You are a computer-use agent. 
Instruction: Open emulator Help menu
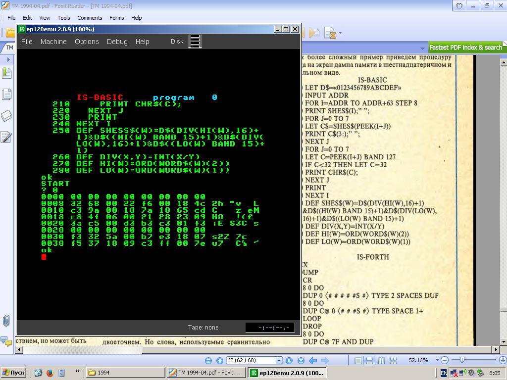pyautogui.click(x=142, y=42)
